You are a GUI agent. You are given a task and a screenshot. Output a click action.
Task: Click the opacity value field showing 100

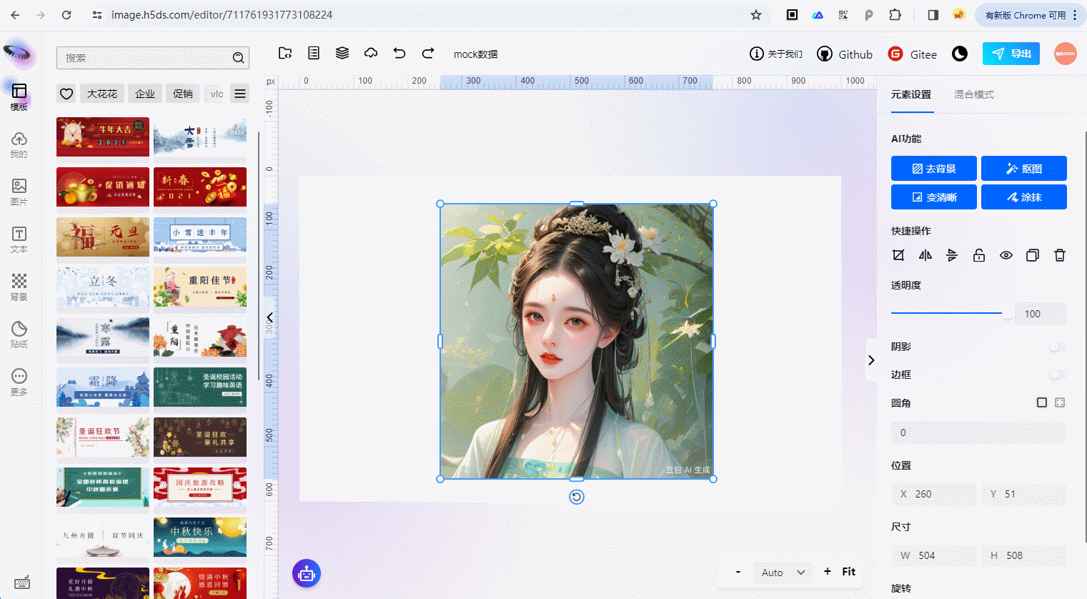[1041, 314]
